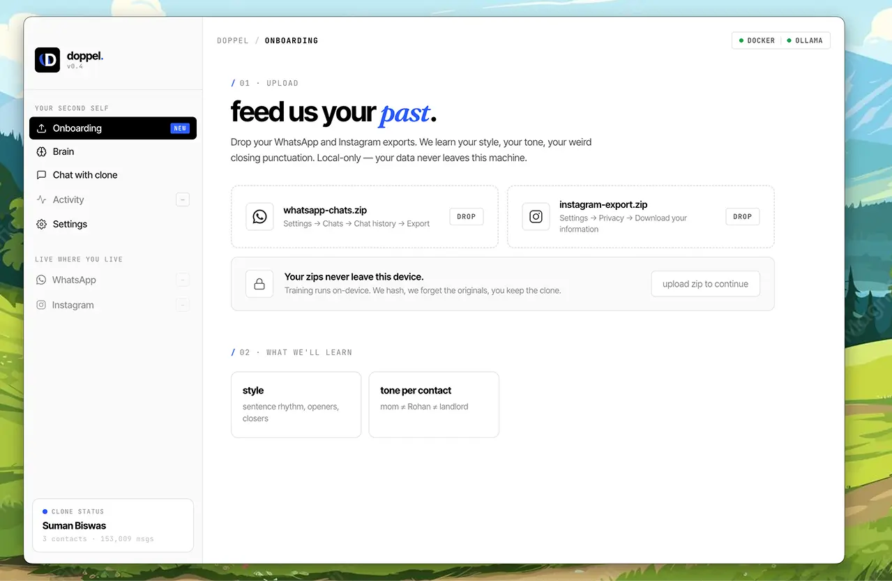
Task: Open the Instagram channel in the sidebar
Action: [x=113, y=305]
